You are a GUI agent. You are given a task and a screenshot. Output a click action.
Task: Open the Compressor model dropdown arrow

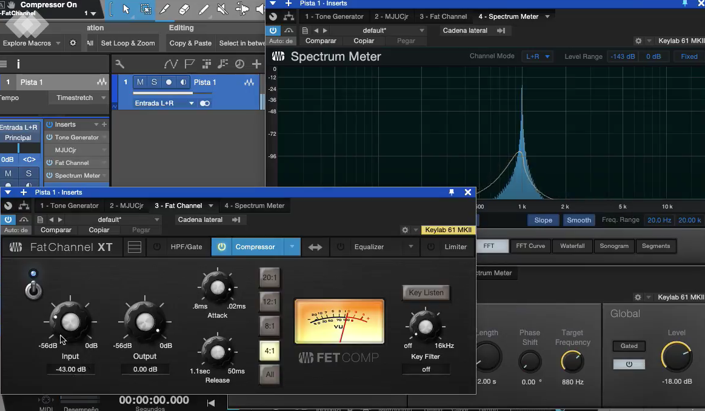(292, 247)
